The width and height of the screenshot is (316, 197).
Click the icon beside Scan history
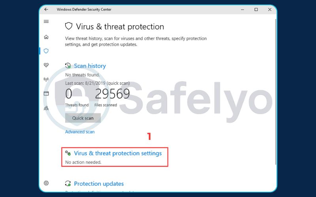[x=68, y=66]
